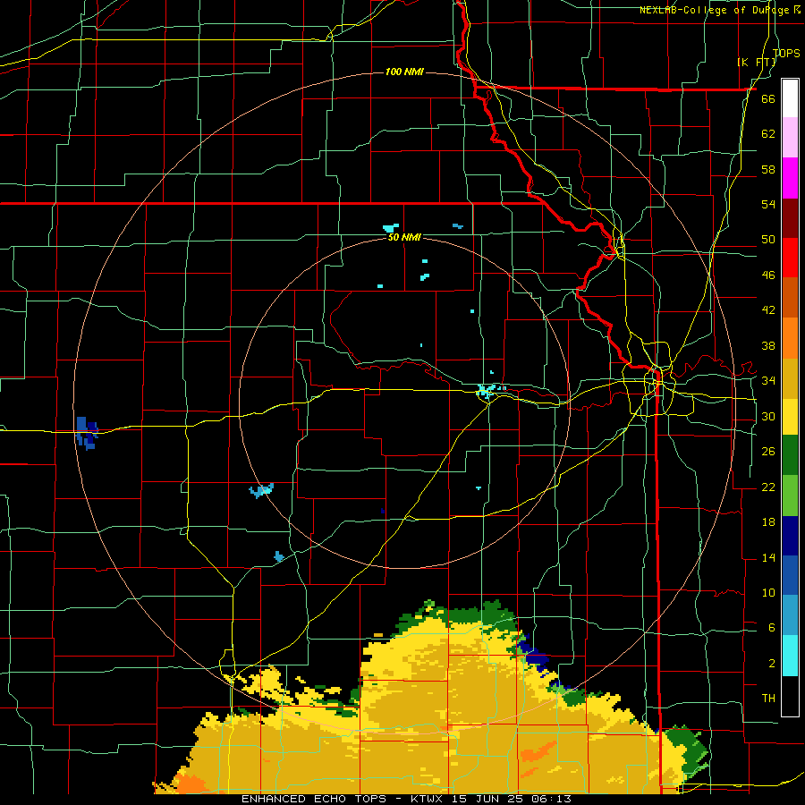Click the bright red legend swatch
805x805 pixels.
tap(790, 258)
